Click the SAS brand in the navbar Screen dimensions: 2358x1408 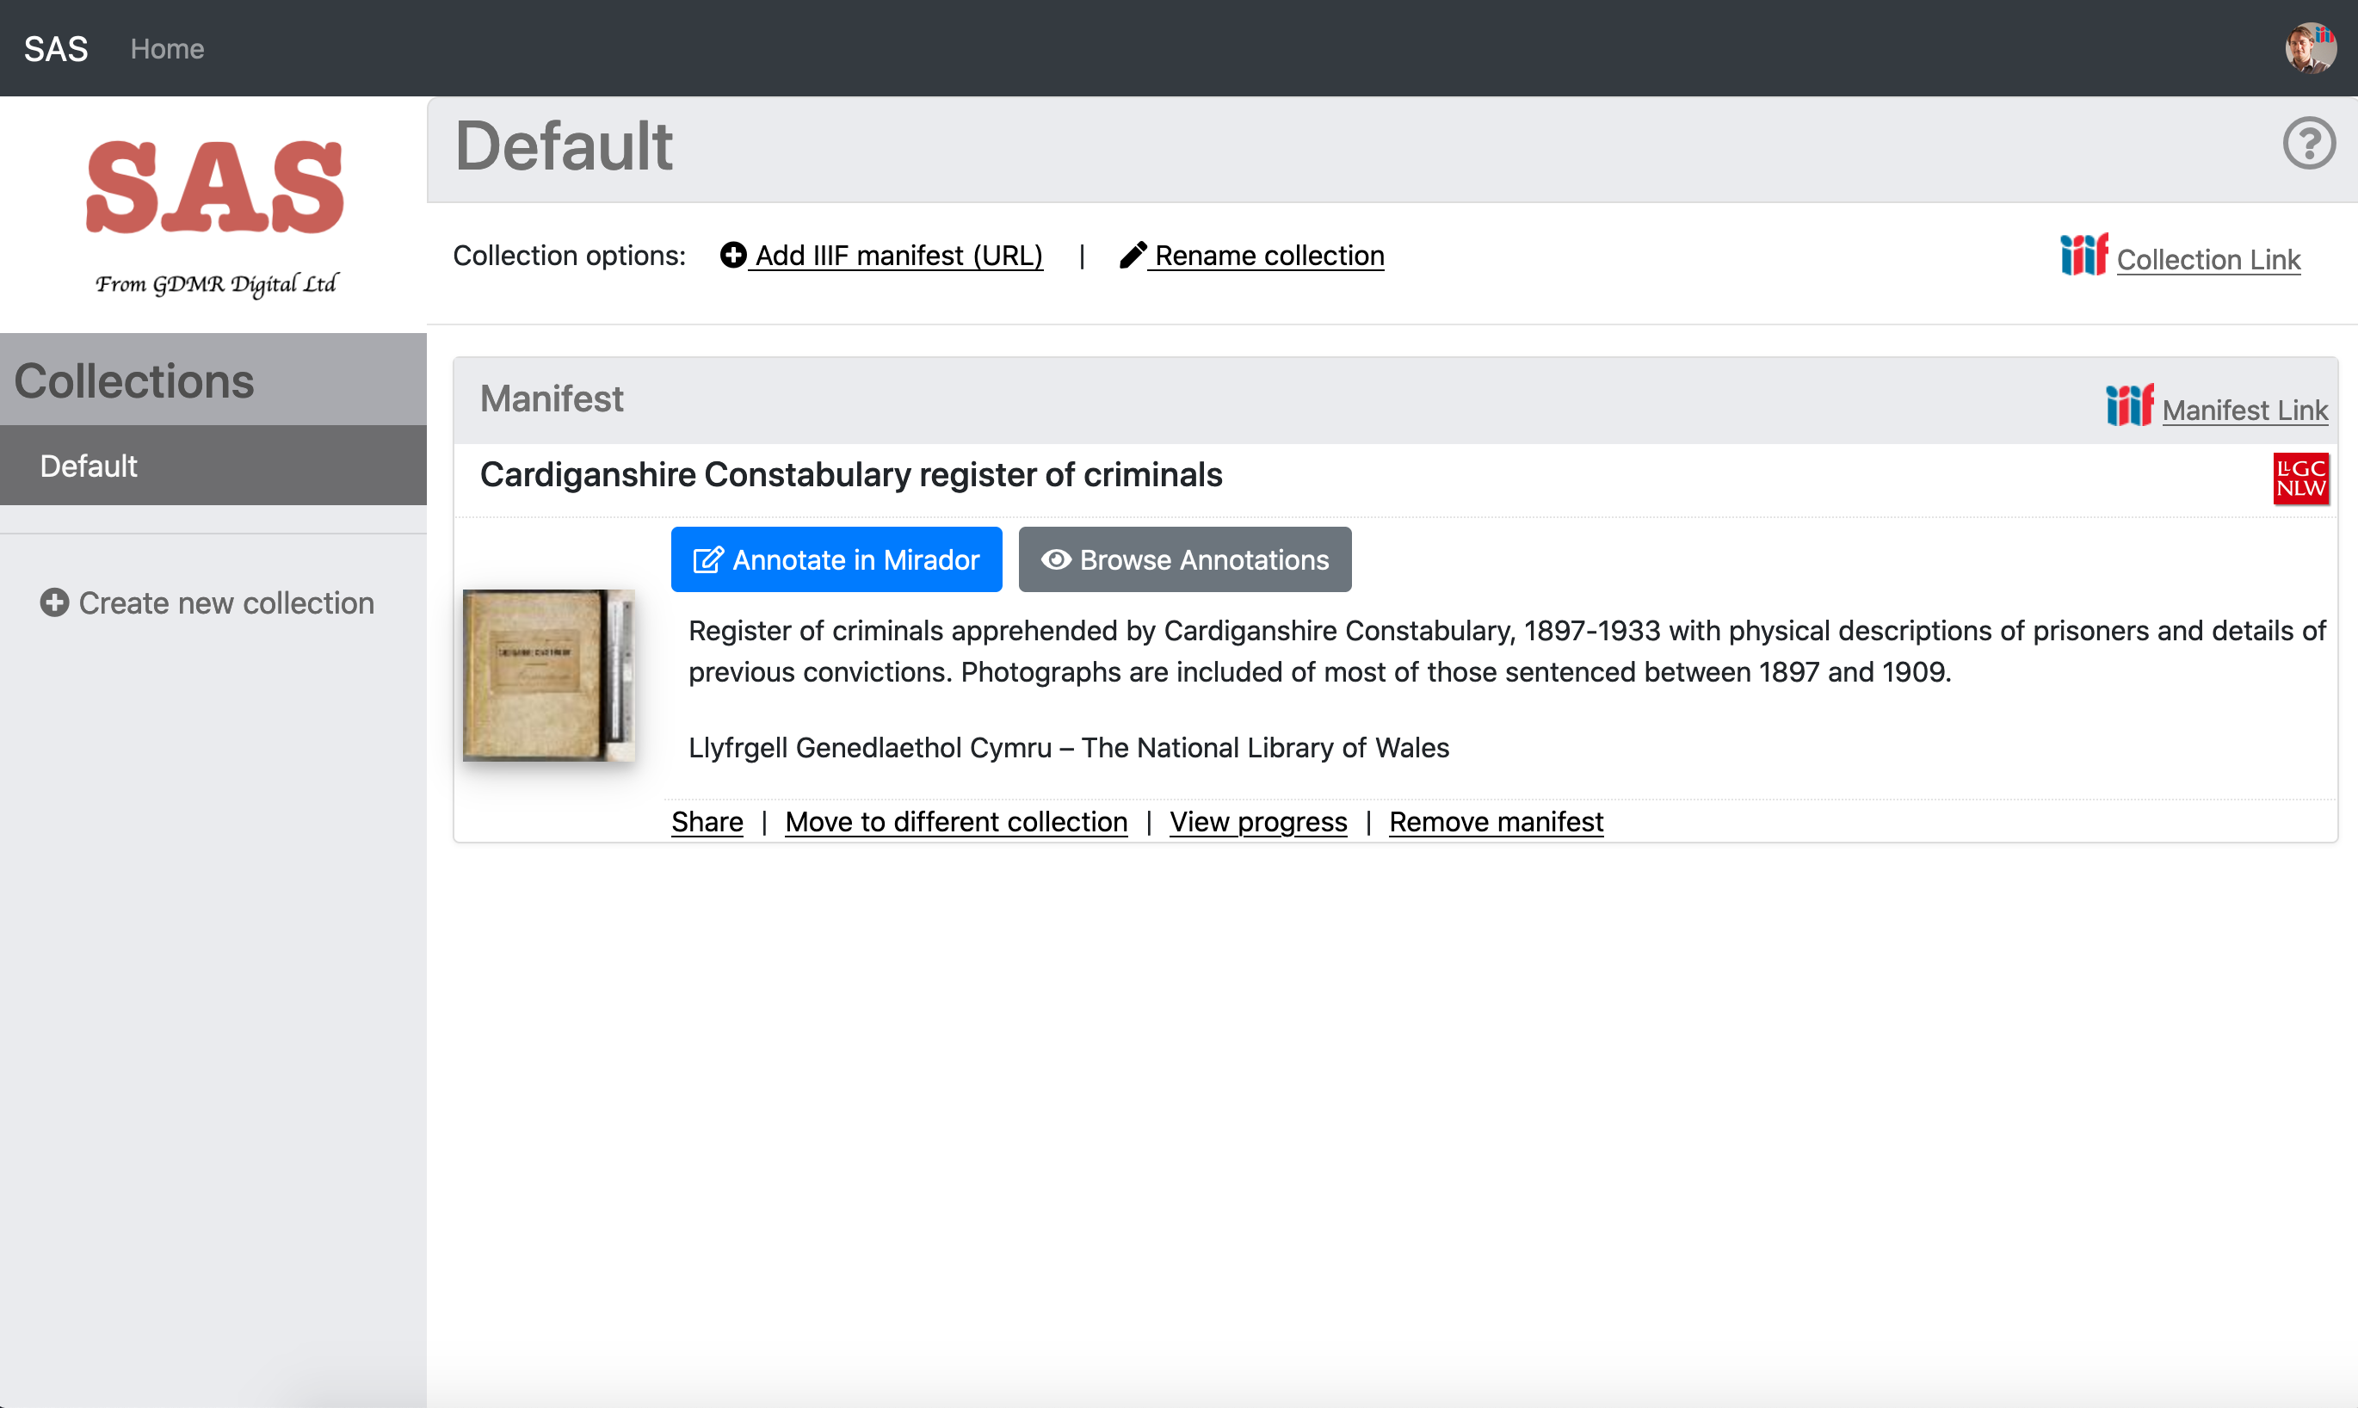pos(56,48)
